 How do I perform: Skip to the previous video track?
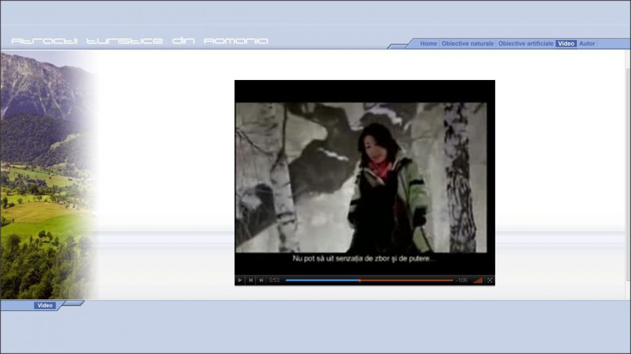pos(250,280)
